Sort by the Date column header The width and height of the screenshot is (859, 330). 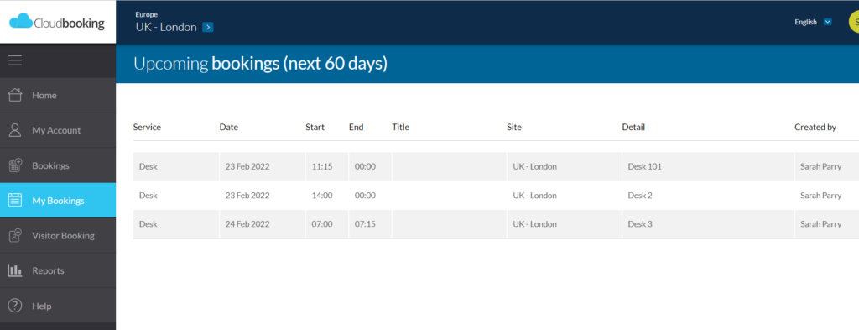coord(229,127)
